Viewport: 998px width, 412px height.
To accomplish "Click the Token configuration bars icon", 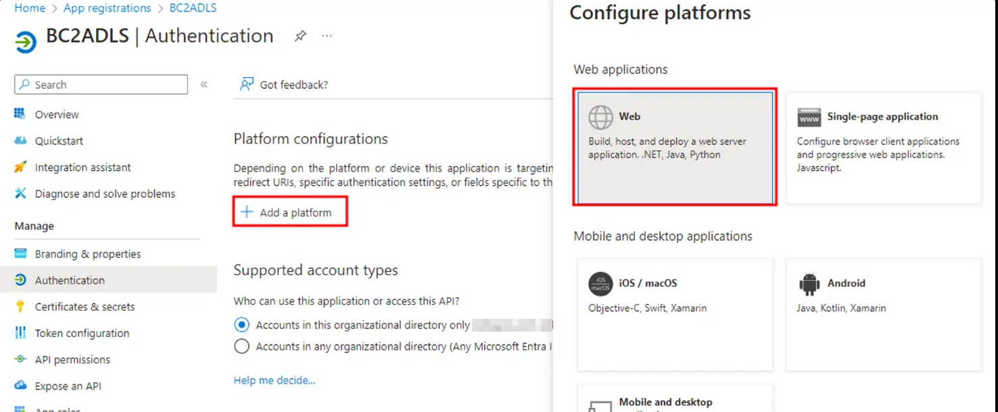I will (x=20, y=333).
